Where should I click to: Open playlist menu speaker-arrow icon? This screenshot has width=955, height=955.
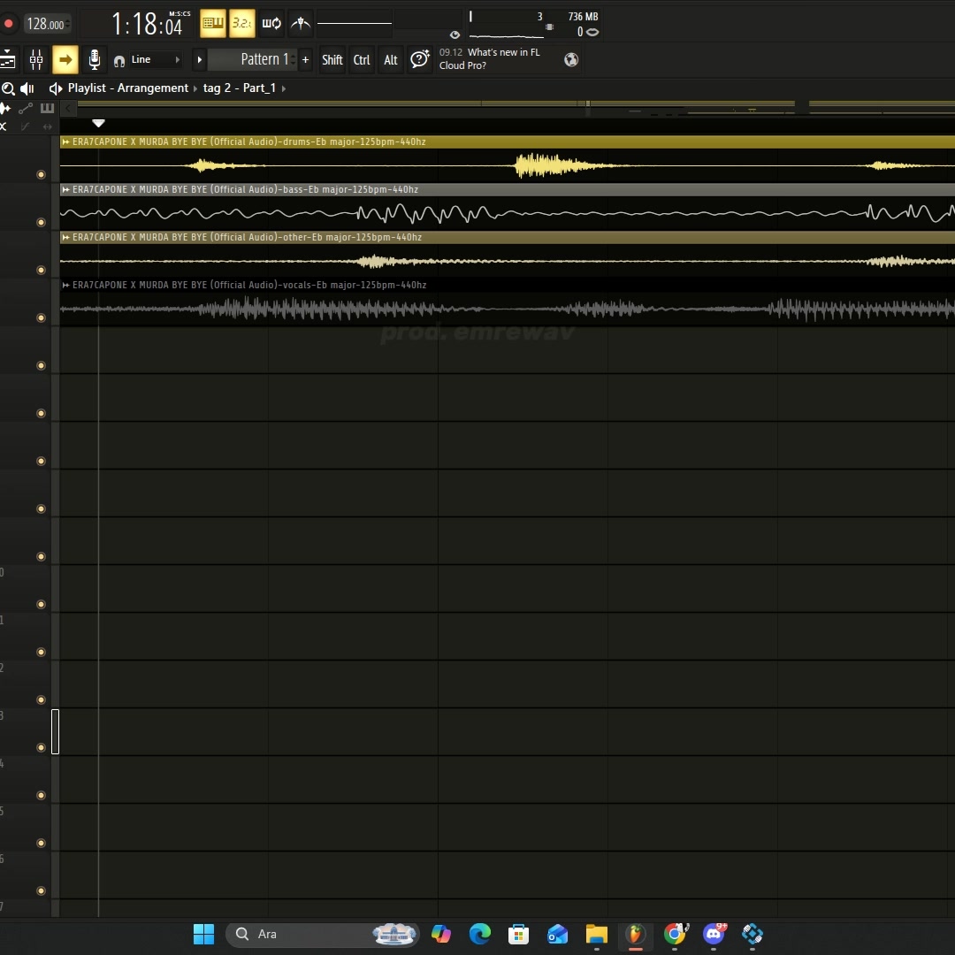point(56,89)
